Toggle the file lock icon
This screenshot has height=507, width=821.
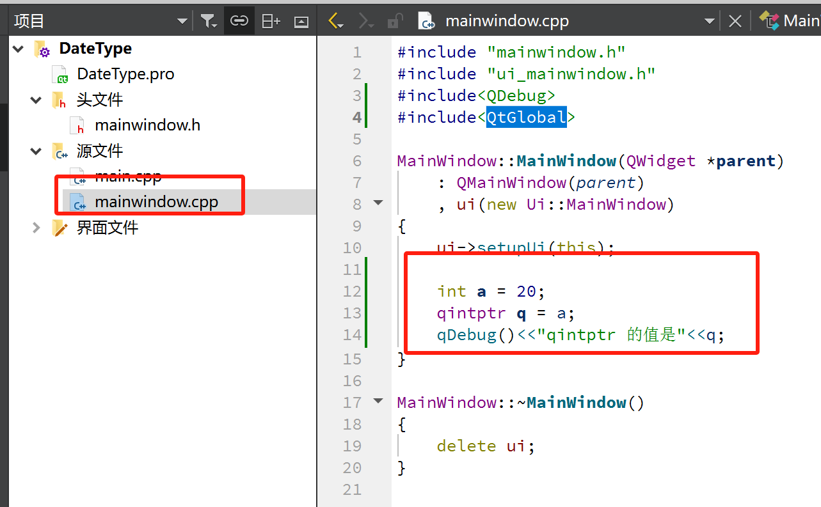[394, 21]
